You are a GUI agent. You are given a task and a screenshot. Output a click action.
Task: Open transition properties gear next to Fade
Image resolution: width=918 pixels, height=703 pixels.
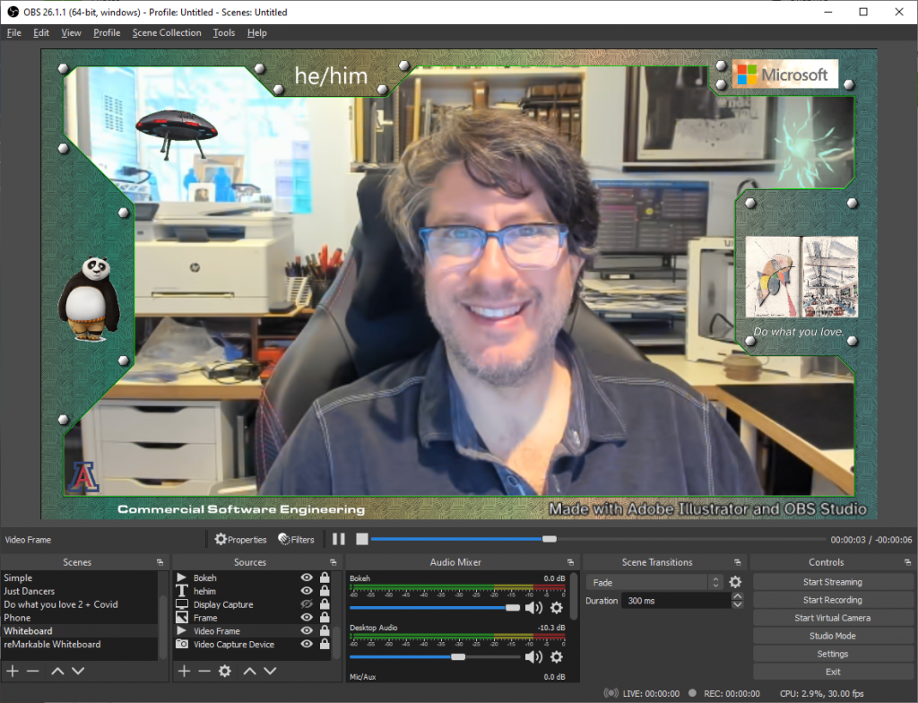click(735, 582)
